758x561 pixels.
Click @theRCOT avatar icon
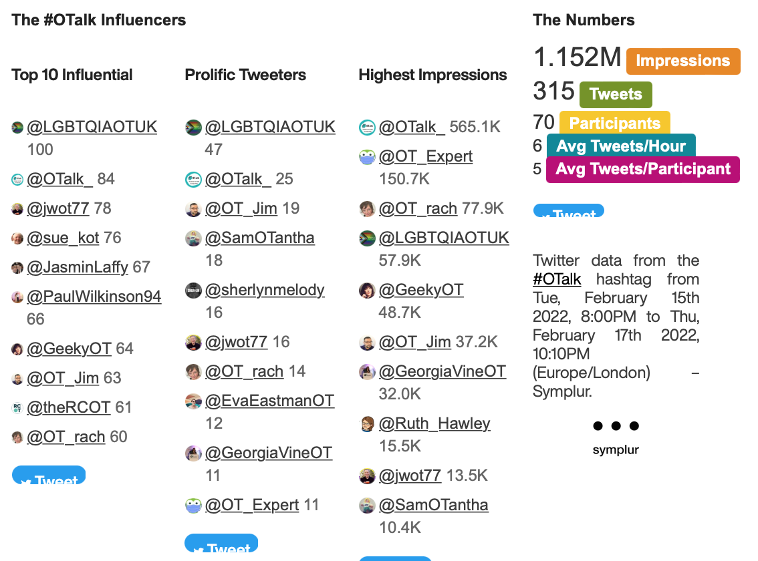click(18, 408)
